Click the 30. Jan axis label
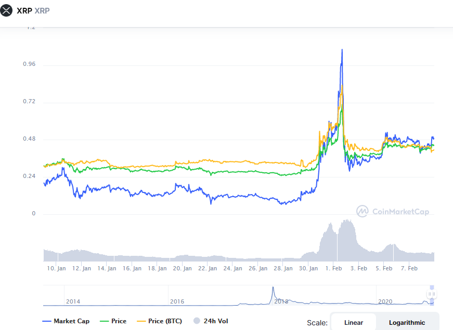 308,268
